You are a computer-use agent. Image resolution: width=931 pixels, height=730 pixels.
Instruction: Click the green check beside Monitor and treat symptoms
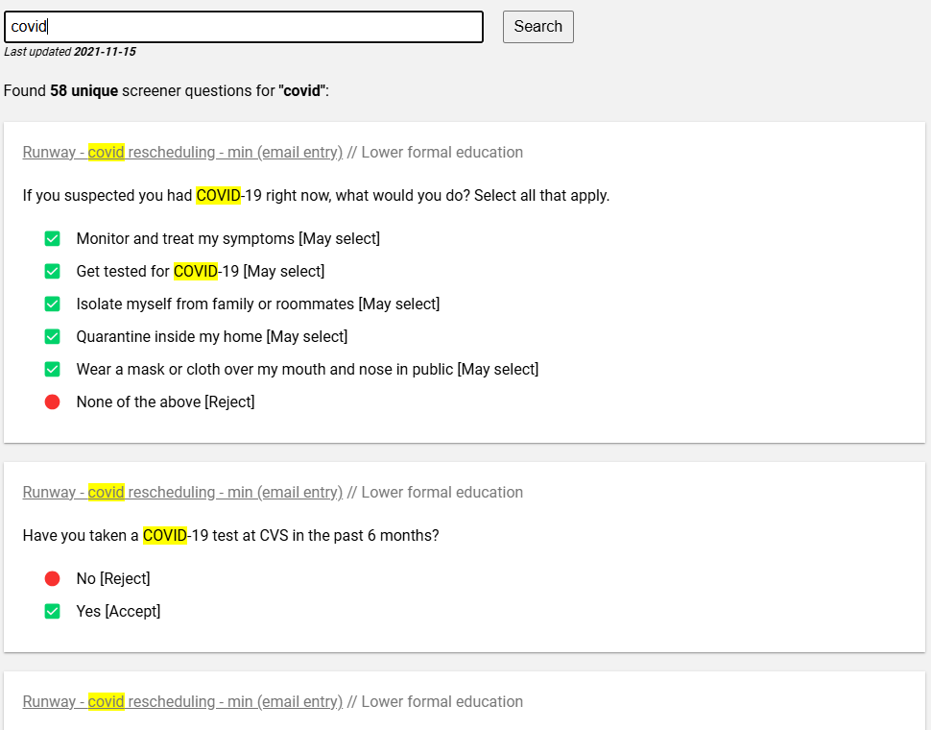coord(52,239)
